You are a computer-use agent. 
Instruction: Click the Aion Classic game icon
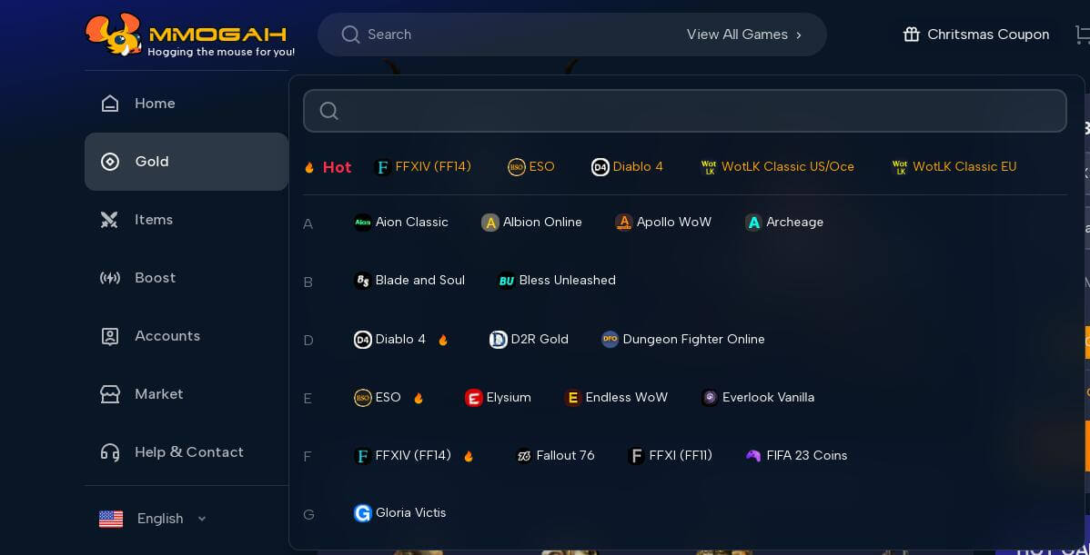[x=362, y=223]
